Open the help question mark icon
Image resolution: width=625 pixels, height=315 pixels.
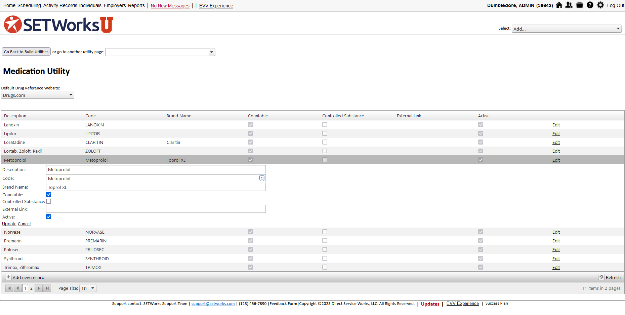(x=590, y=5)
